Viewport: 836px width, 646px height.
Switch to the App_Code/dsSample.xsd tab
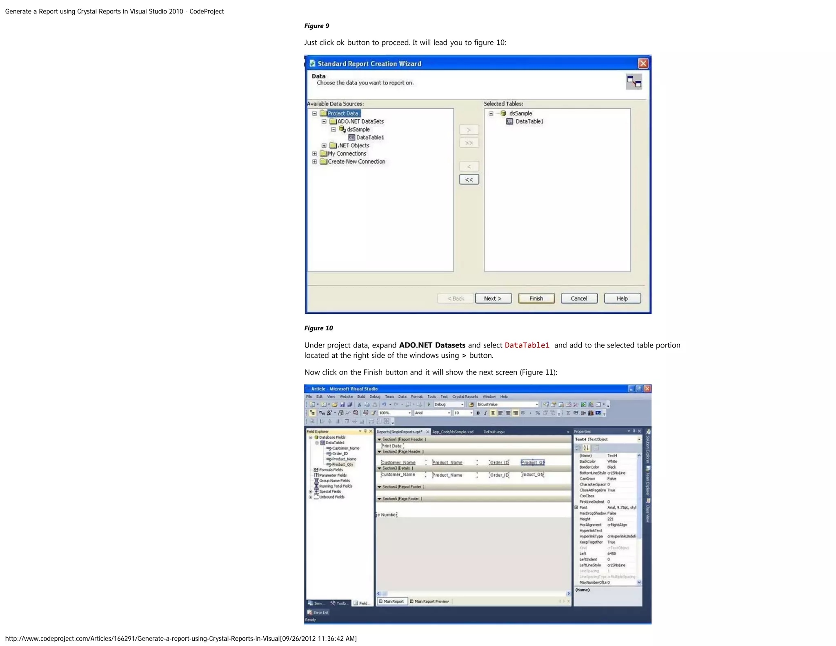pyautogui.click(x=453, y=432)
